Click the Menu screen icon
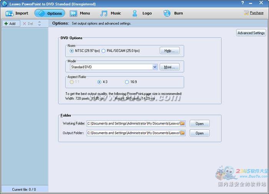 tap(73, 13)
